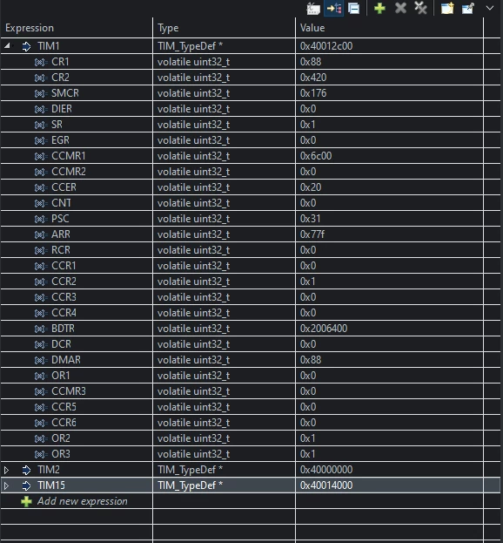The width and height of the screenshot is (503, 543).
Task: Click the CCER register icon
Action: (x=41, y=187)
